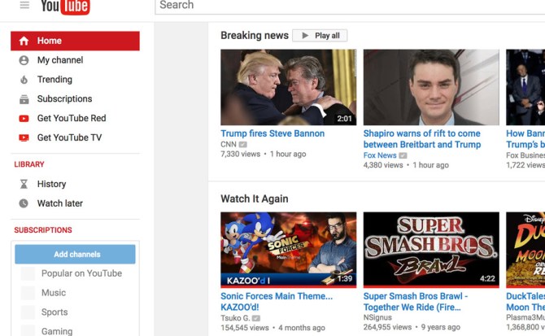
Task: Visit Tsuko G. channel name
Action: 235,318
